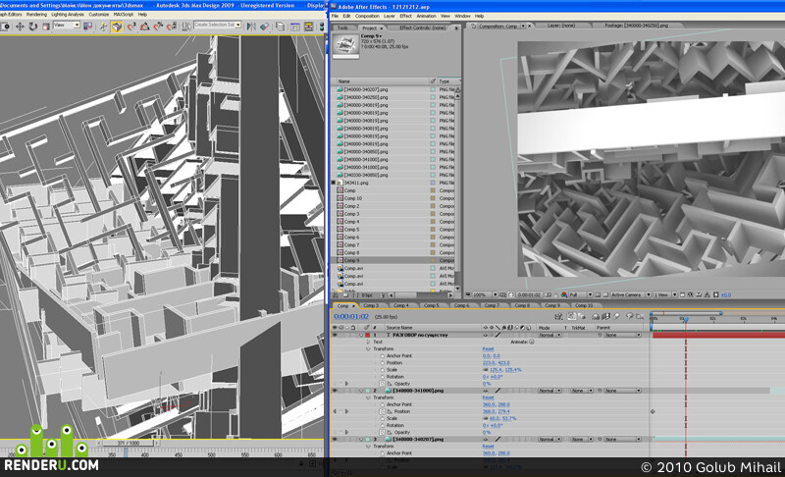Image resolution: width=785 pixels, height=477 pixels.
Task: Open the Composition menu in After Effects
Action: click(x=367, y=16)
